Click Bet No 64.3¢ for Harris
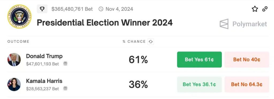 click(247, 84)
